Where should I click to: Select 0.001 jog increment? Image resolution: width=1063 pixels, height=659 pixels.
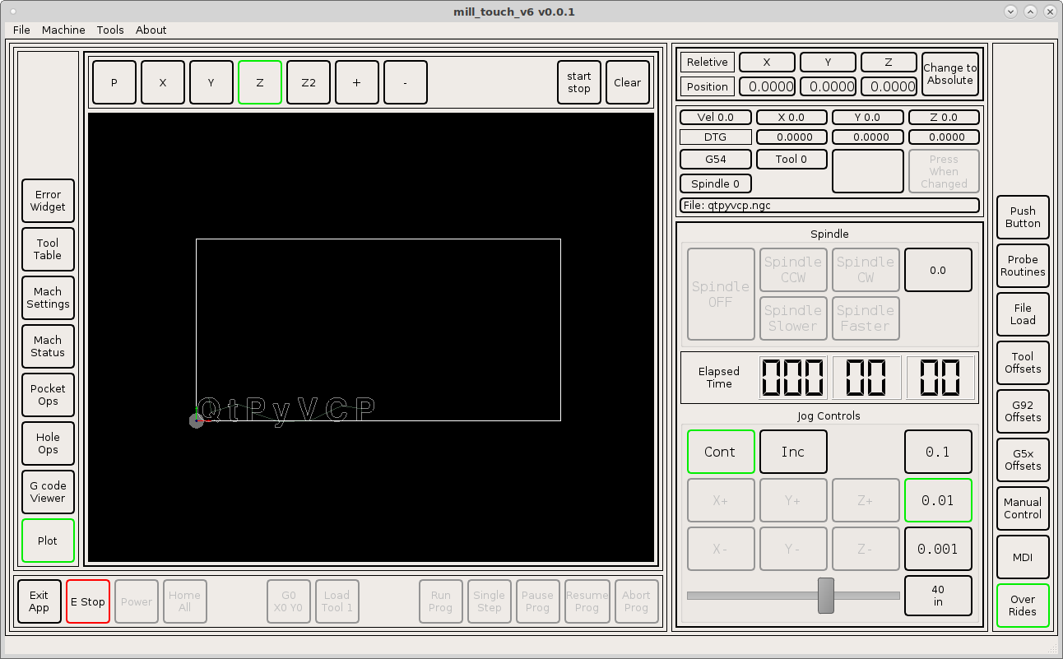pos(938,549)
